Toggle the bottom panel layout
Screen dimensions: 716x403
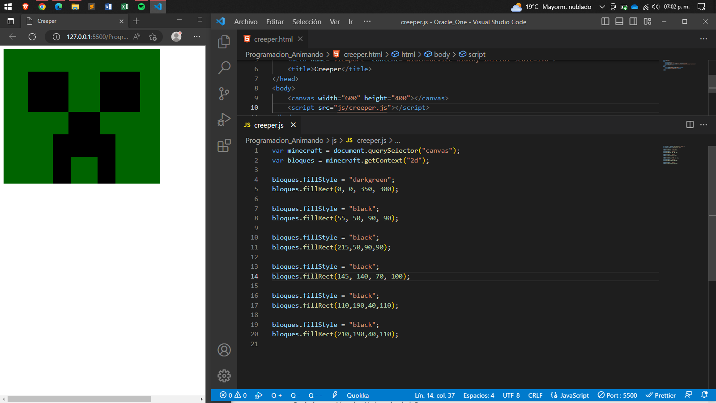tap(619, 21)
